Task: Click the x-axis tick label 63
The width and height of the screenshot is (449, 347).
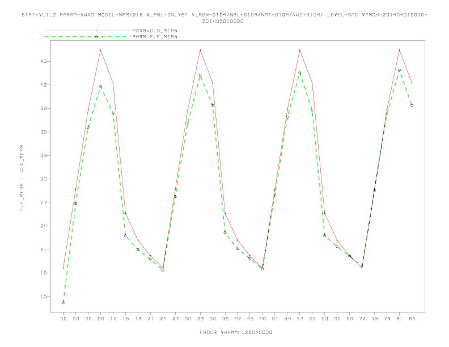Action: point(325,319)
